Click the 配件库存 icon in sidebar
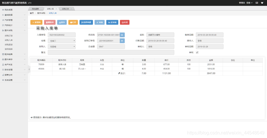Screen dimensions: 267x138 pyautogui.click(x=3, y=59)
